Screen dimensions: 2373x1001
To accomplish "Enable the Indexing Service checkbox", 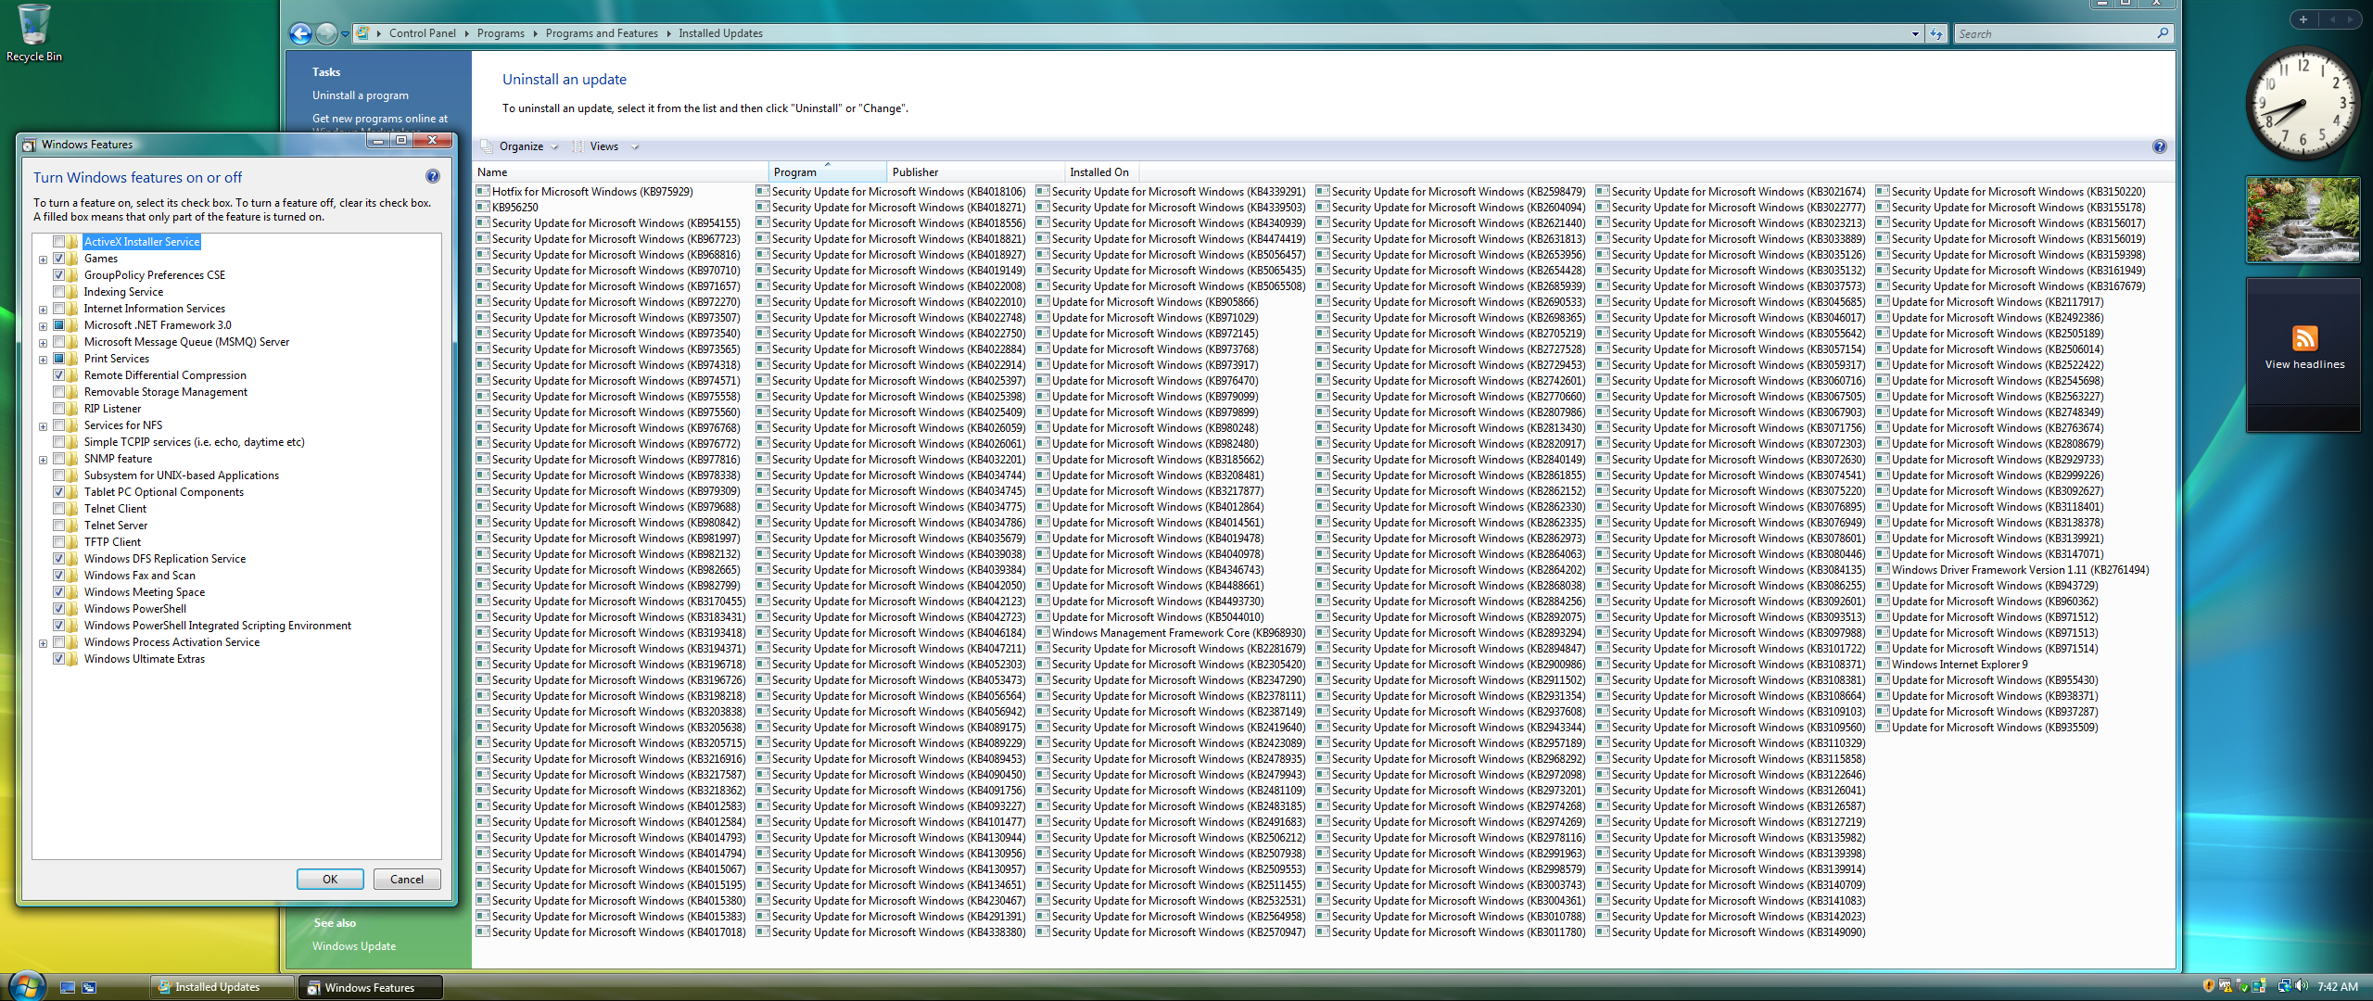I will [58, 292].
